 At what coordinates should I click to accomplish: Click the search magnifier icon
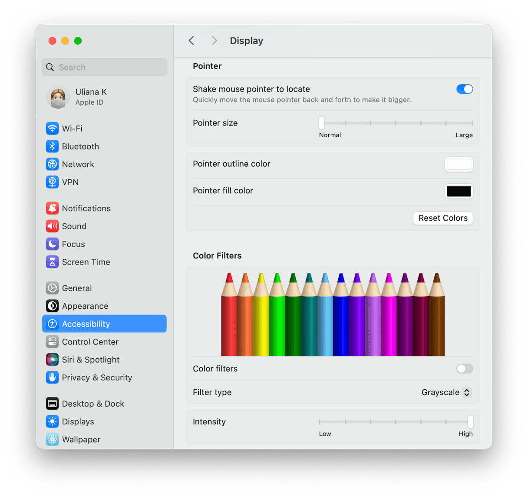point(50,67)
